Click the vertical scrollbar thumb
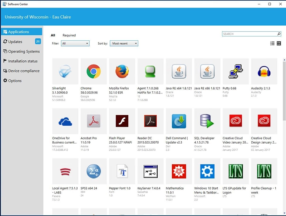Image resolution: width=286 pixels, height=216 pixels. (284, 91)
